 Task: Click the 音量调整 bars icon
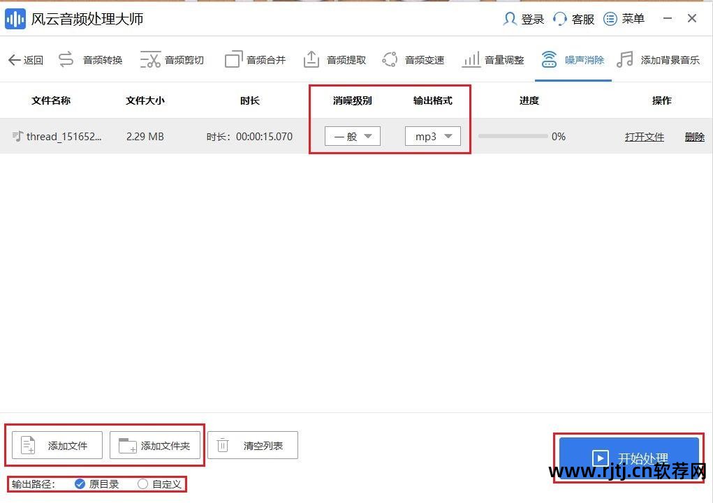pyautogui.click(x=471, y=59)
